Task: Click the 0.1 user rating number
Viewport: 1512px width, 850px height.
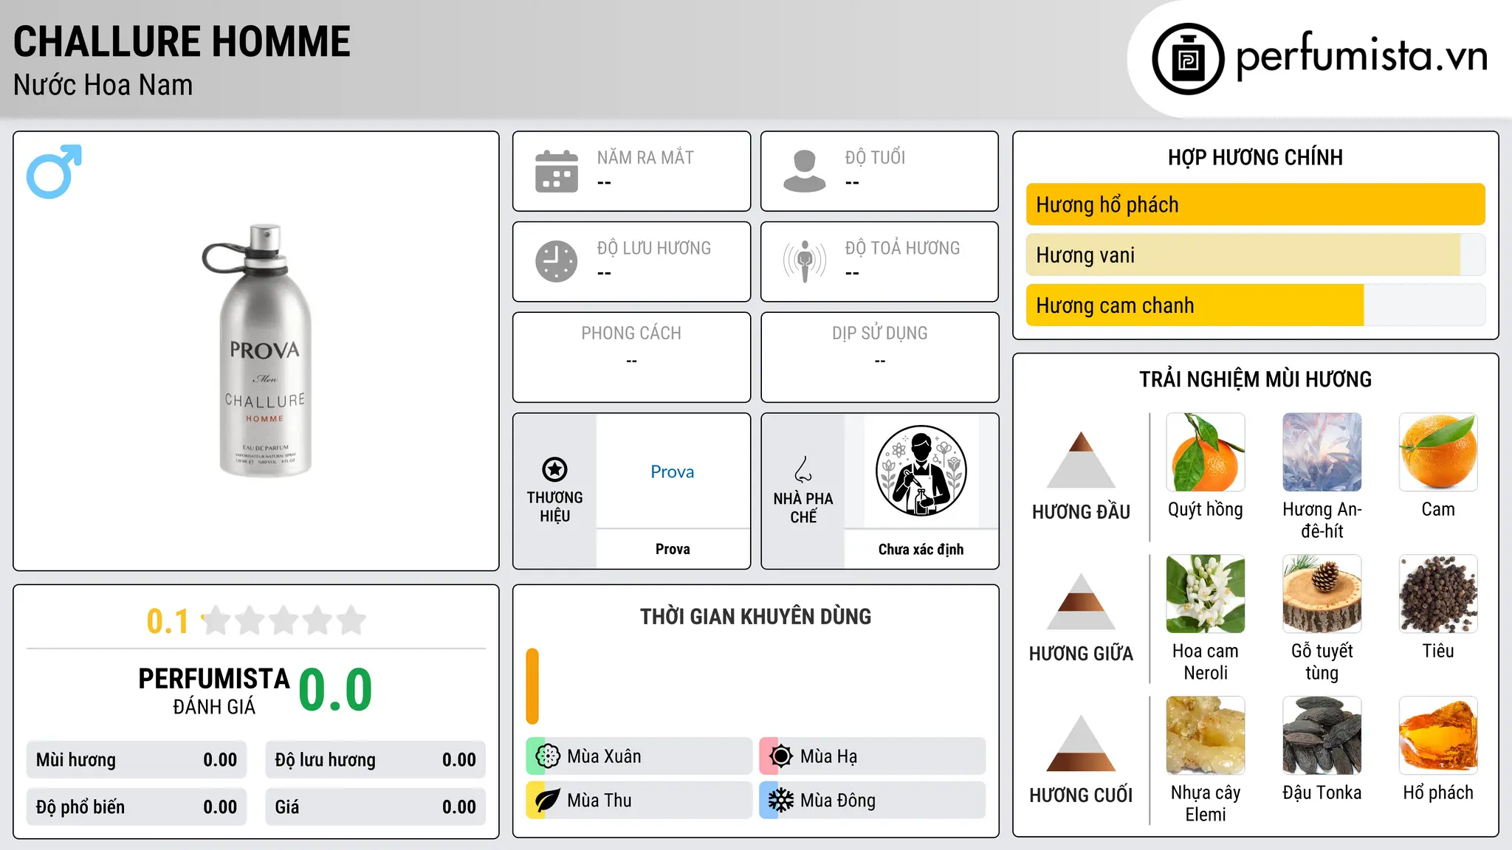Action: (x=168, y=621)
